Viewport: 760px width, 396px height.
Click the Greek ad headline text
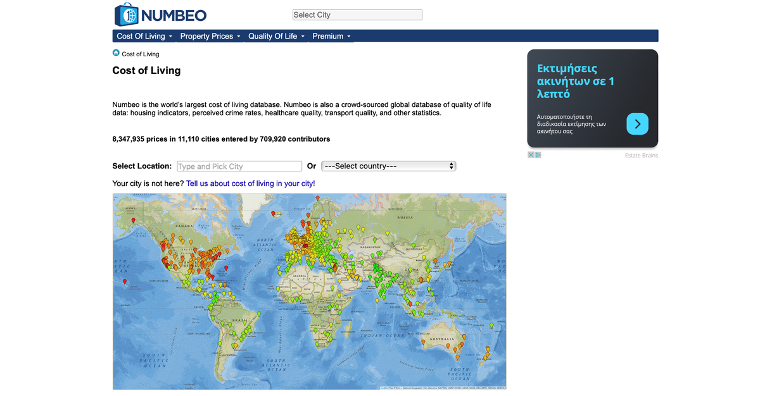(576, 81)
